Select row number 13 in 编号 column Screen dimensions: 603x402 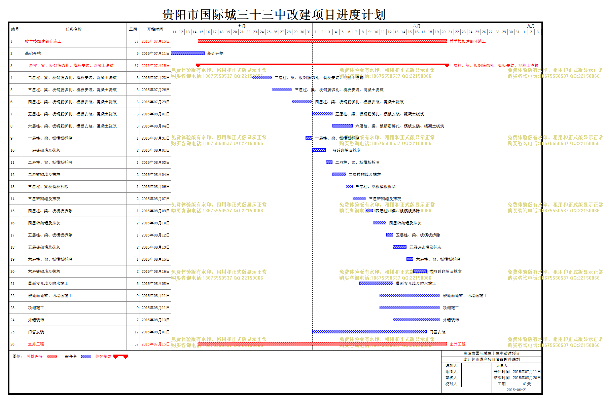12,187
